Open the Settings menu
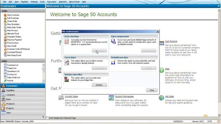 click(x=34, y=2)
